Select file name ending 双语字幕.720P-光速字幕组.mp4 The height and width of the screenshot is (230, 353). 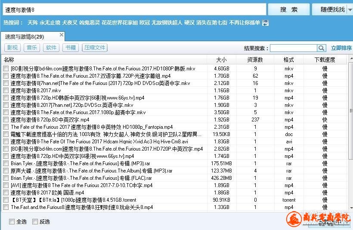[x=90, y=76]
